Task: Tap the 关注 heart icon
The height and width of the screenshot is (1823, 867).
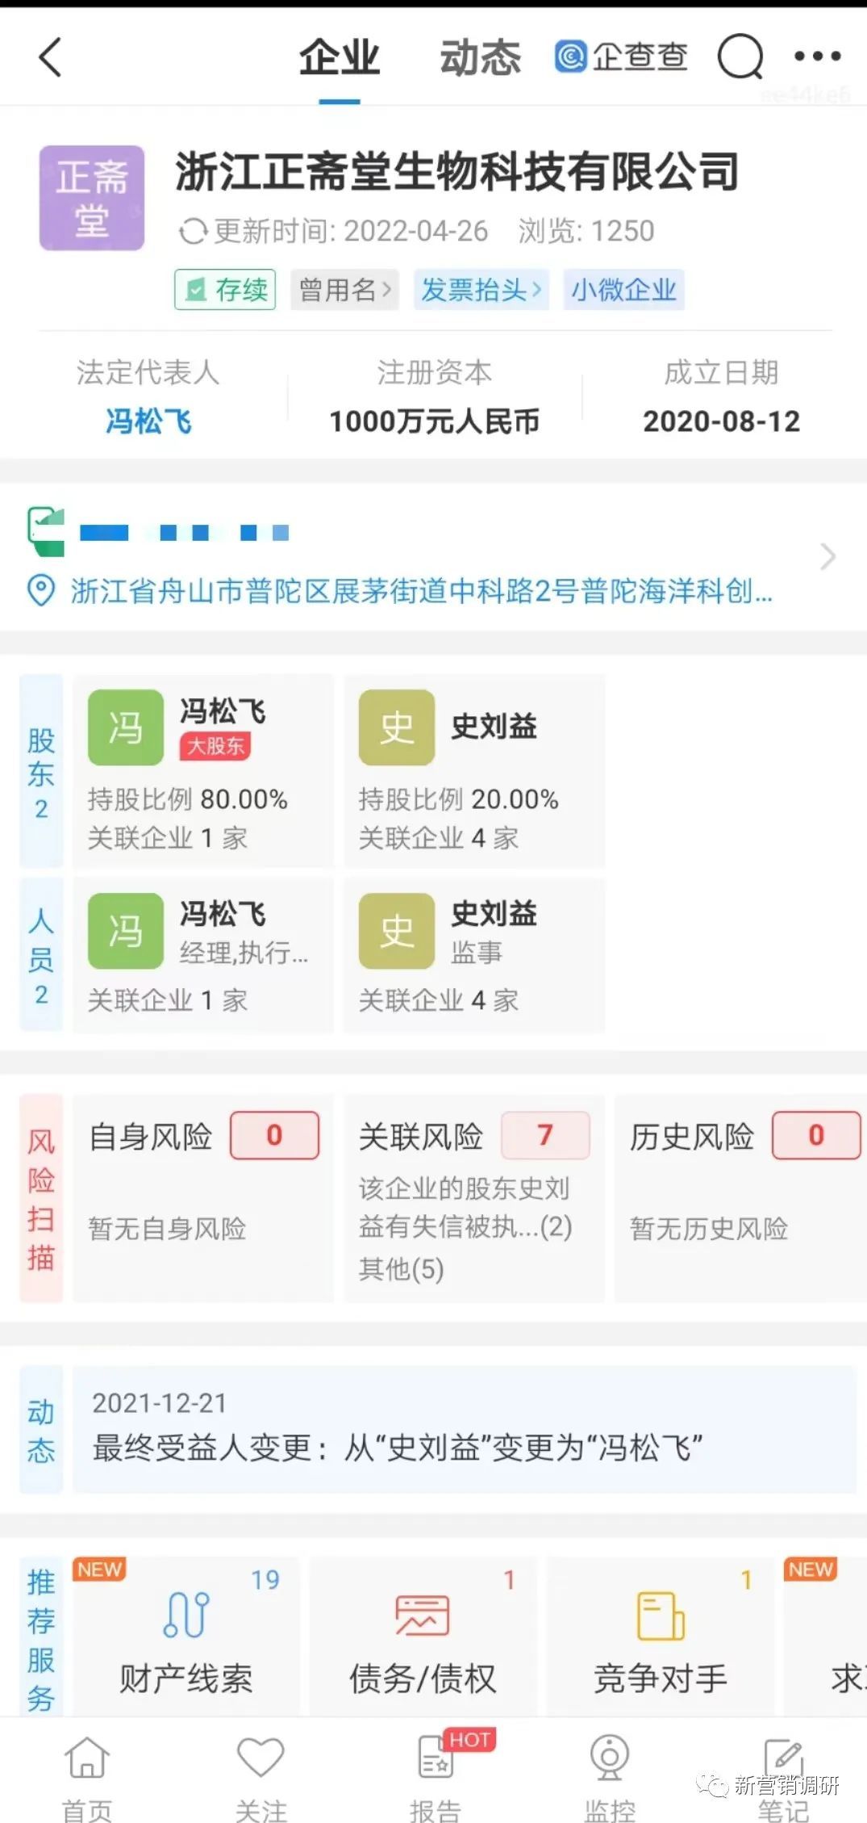Action: click(x=260, y=1764)
